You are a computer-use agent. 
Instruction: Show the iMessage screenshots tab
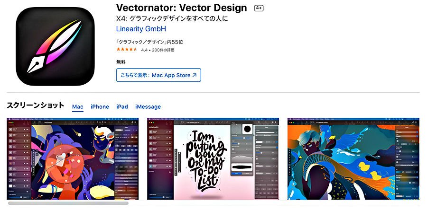pos(148,106)
